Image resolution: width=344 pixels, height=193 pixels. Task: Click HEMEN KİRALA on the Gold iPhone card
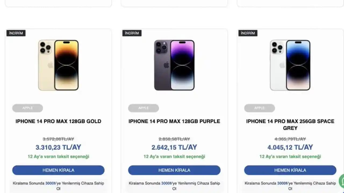click(x=58, y=170)
